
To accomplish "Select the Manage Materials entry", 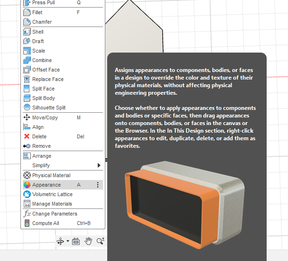I will pos(63,204).
